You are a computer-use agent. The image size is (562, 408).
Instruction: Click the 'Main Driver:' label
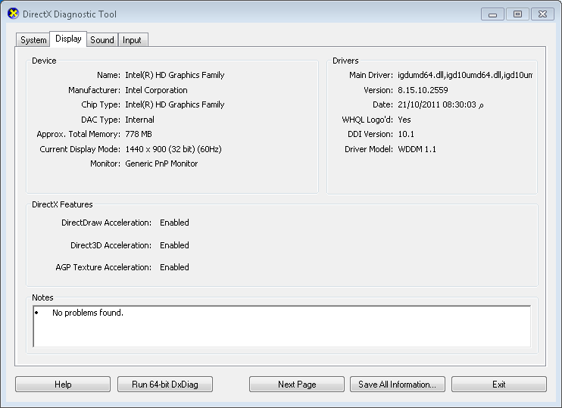371,75
